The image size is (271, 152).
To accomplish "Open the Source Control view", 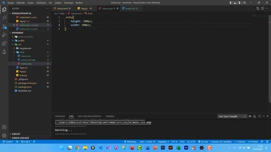I will pyautogui.click(x=4, y=27).
